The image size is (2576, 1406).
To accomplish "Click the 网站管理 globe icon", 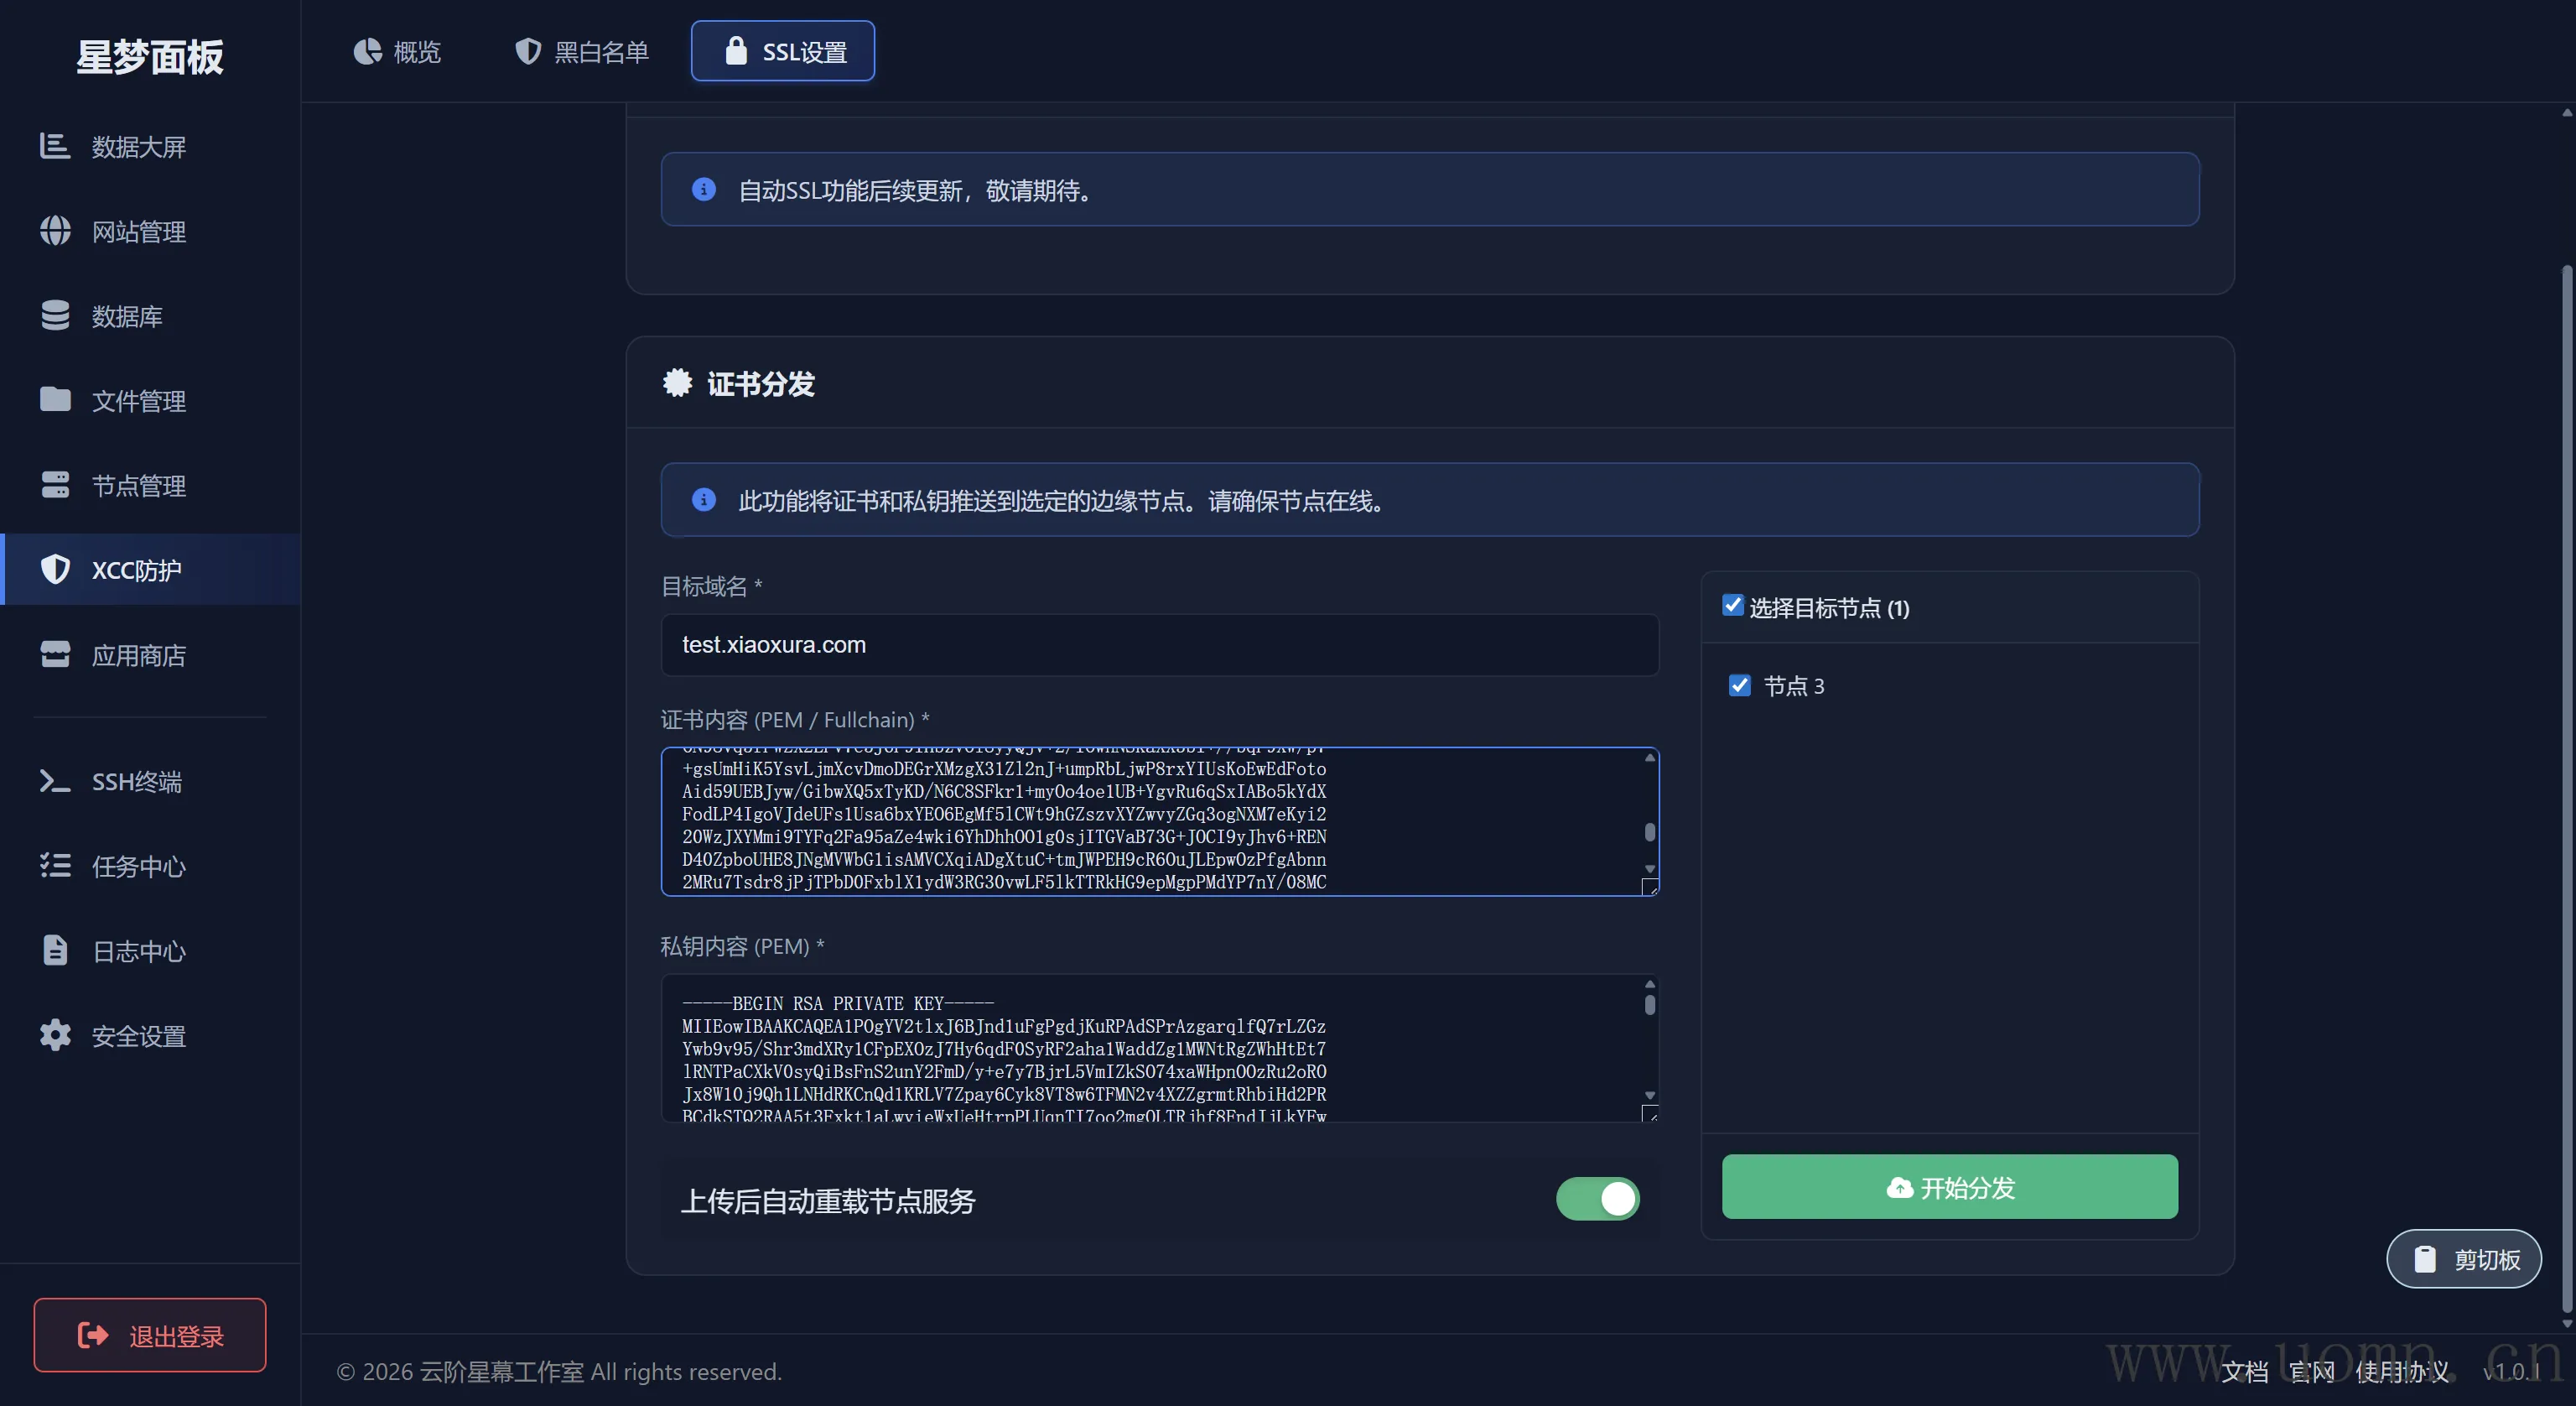I will click(54, 232).
